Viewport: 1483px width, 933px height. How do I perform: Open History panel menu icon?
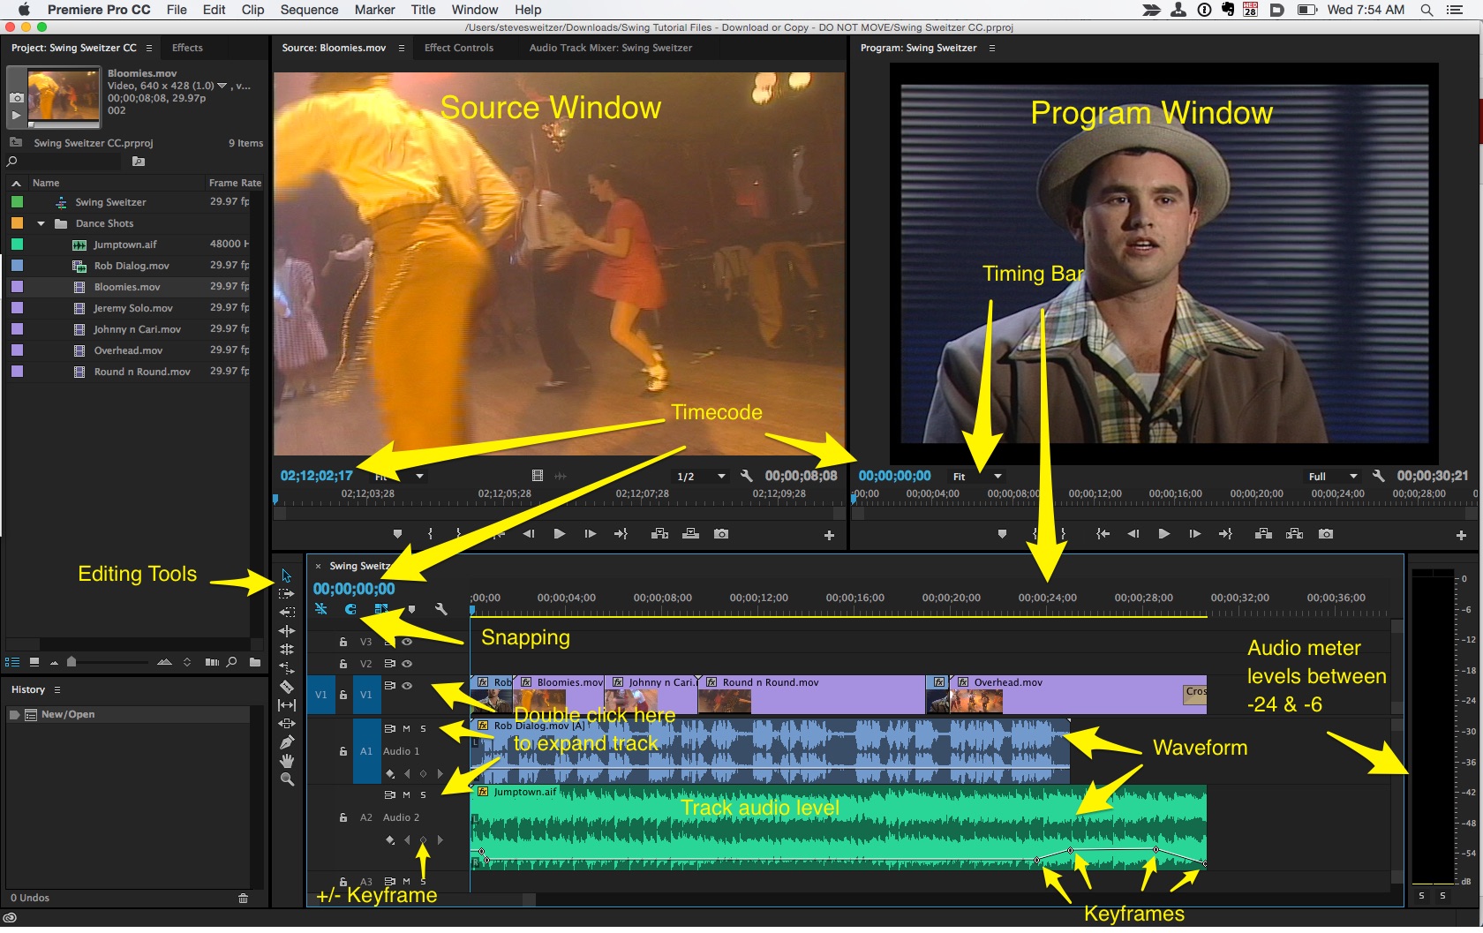[57, 690]
